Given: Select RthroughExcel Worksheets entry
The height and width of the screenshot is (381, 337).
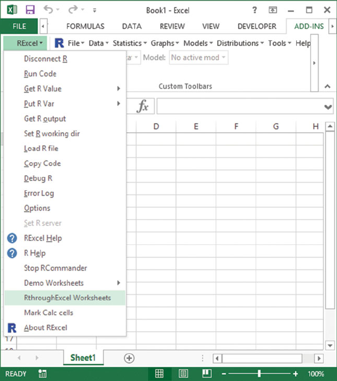Looking at the screenshot, I should pyautogui.click(x=65, y=298).
